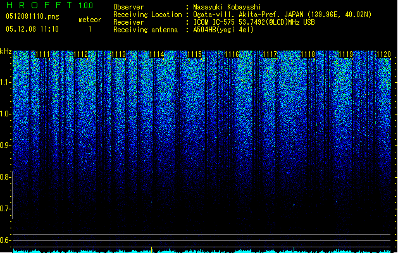The width and height of the screenshot is (398, 253).
Task: Click the 1118 time marker
Action: (308, 54)
